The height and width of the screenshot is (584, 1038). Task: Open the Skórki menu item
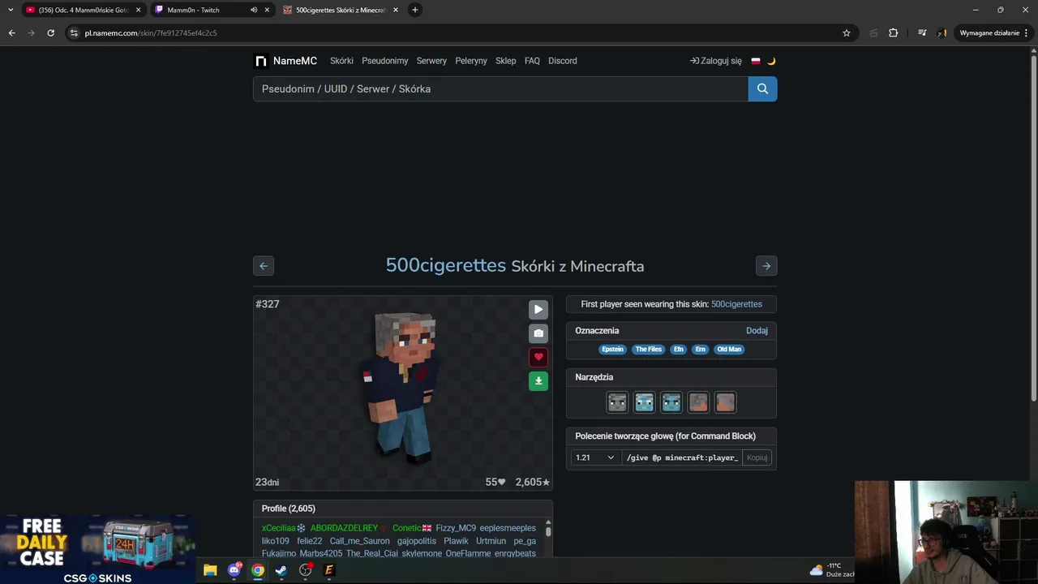tap(341, 61)
